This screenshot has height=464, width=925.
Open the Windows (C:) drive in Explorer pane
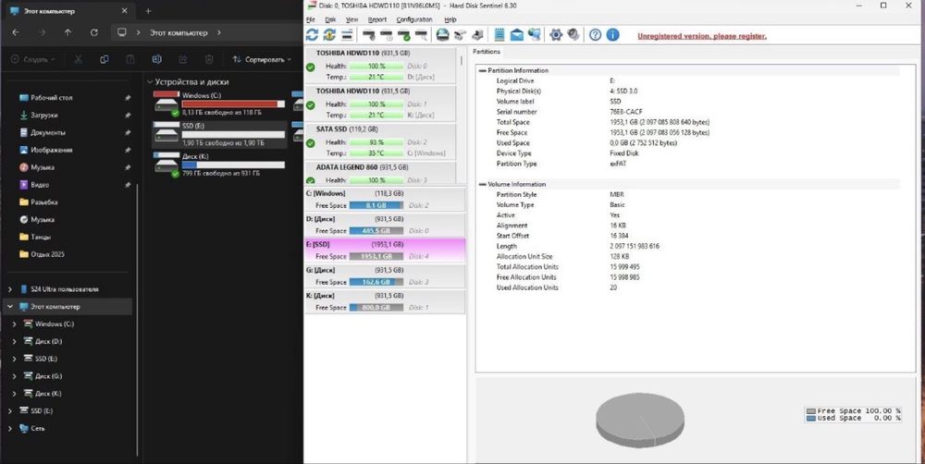tap(219, 105)
